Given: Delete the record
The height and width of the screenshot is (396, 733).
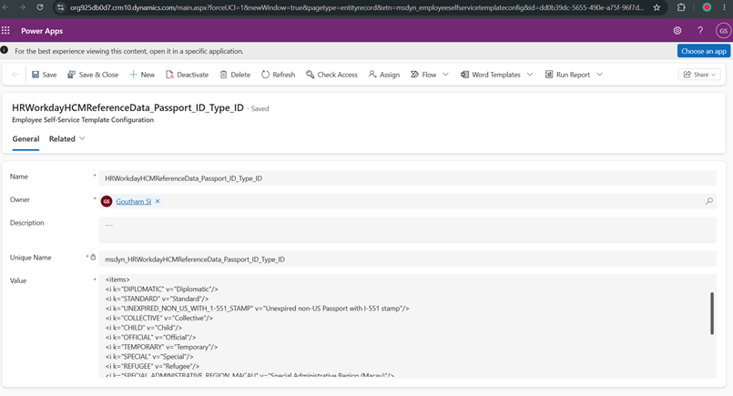Looking at the screenshot, I should point(236,75).
